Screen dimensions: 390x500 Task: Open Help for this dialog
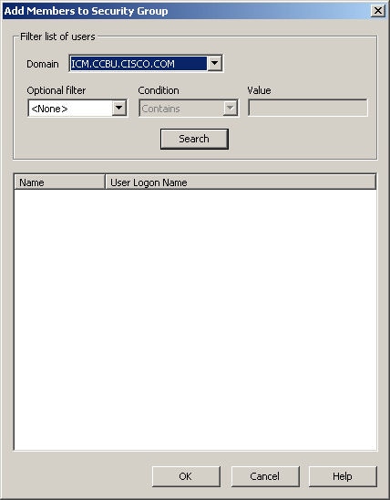pyautogui.click(x=343, y=476)
